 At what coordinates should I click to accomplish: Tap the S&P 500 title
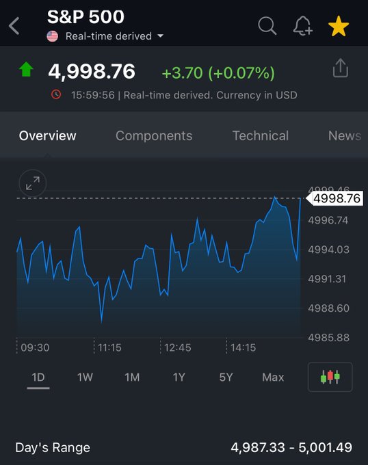coord(86,16)
